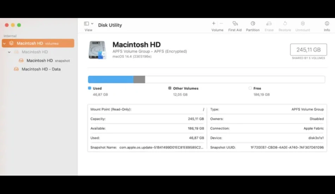
Task: Collapse the Macintosh HD volumes group
Action: [4, 43]
